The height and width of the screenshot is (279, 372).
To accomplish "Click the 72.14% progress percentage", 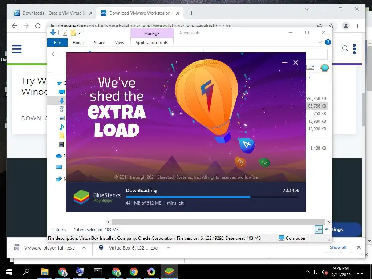I will click(x=290, y=190).
